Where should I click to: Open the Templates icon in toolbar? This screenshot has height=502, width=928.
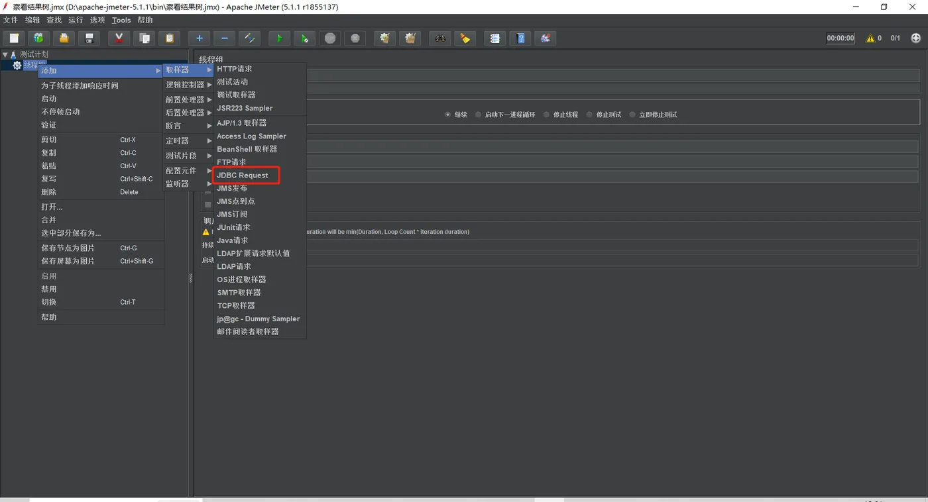point(38,38)
